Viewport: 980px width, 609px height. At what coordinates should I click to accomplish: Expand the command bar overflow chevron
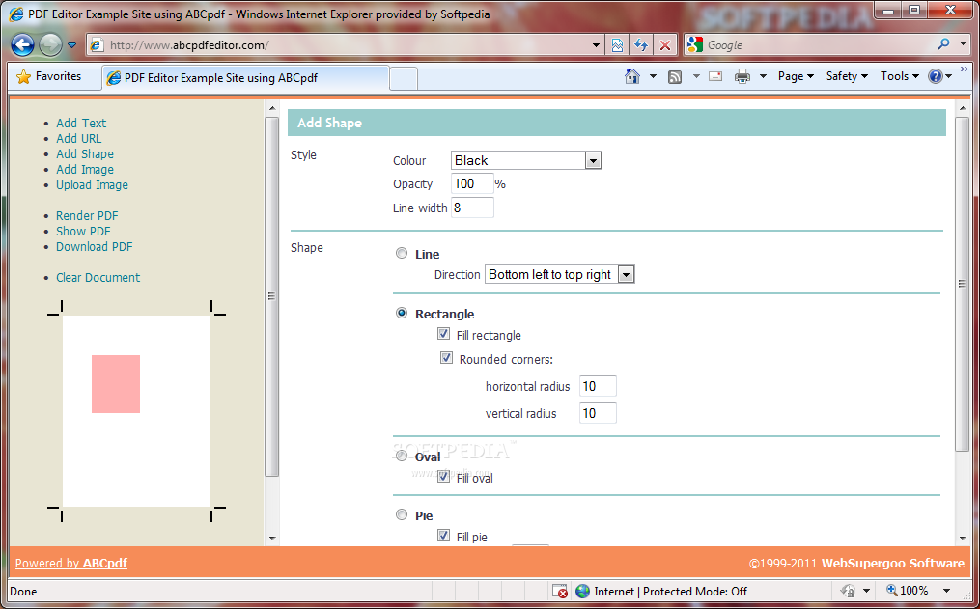pos(965,69)
